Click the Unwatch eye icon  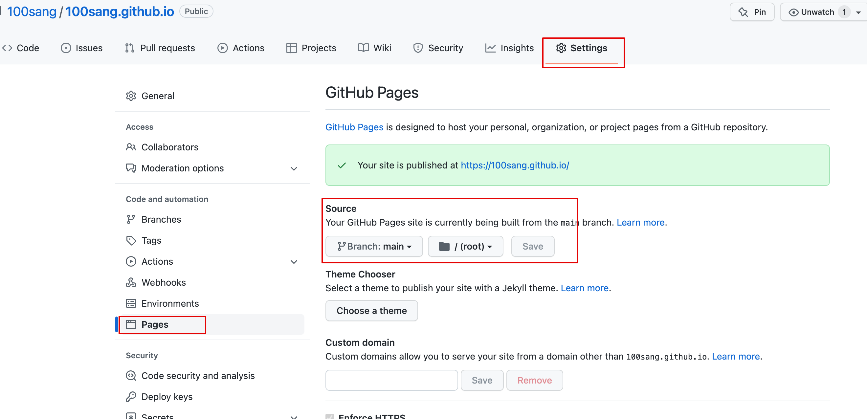point(793,12)
